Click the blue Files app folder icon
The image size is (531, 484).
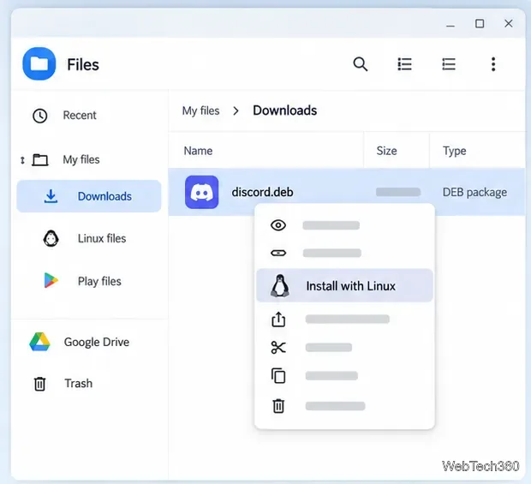(39, 63)
